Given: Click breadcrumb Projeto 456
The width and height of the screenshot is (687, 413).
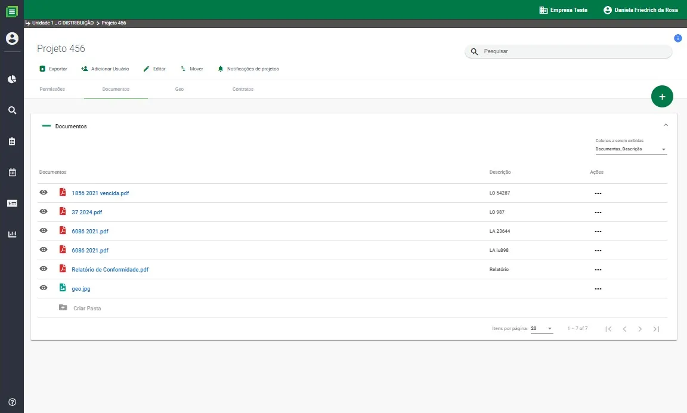Looking at the screenshot, I should coord(114,23).
